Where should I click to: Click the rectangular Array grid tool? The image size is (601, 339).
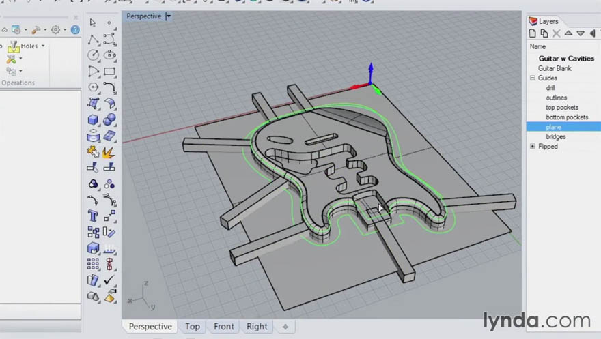click(93, 264)
